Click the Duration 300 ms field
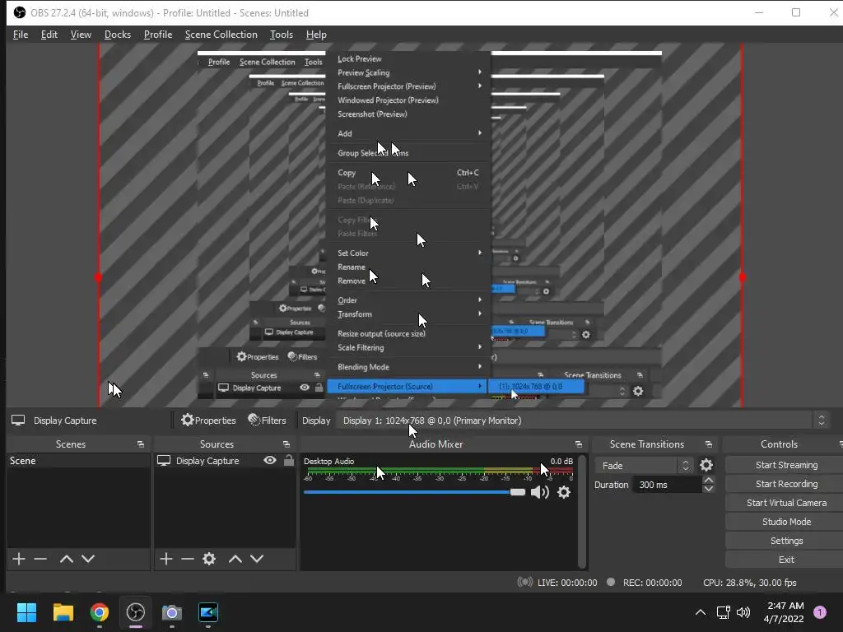The width and height of the screenshot is (843, 632). click(x=668, y=484)
